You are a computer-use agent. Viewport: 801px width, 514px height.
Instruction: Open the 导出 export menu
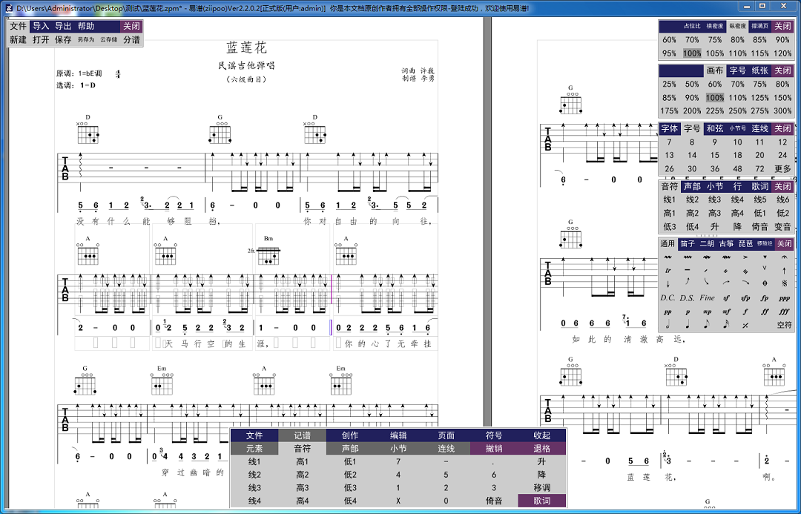click(x=63, y=26)
